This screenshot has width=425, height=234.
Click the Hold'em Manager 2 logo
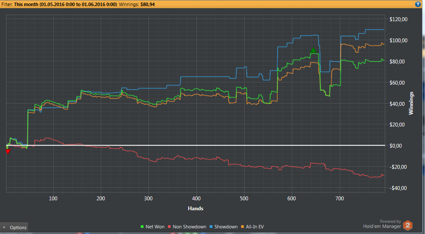(407, 225)
